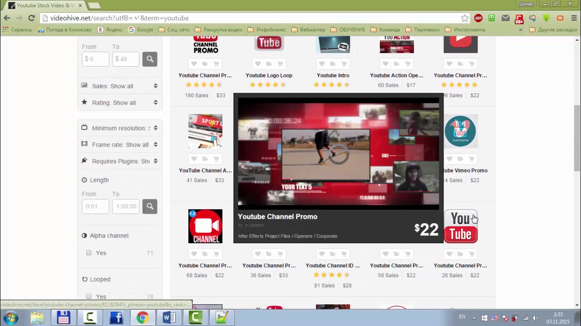Expand the Requires Plugins dropdown
Viewport: 581px width, 326px height.
[120, 161]
